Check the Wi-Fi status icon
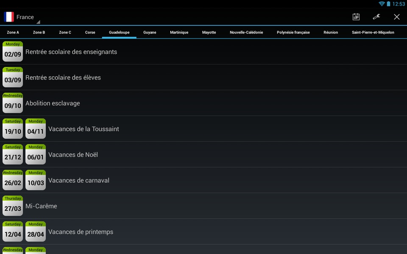Screen dimensions: 407x254 pos(382,4)
